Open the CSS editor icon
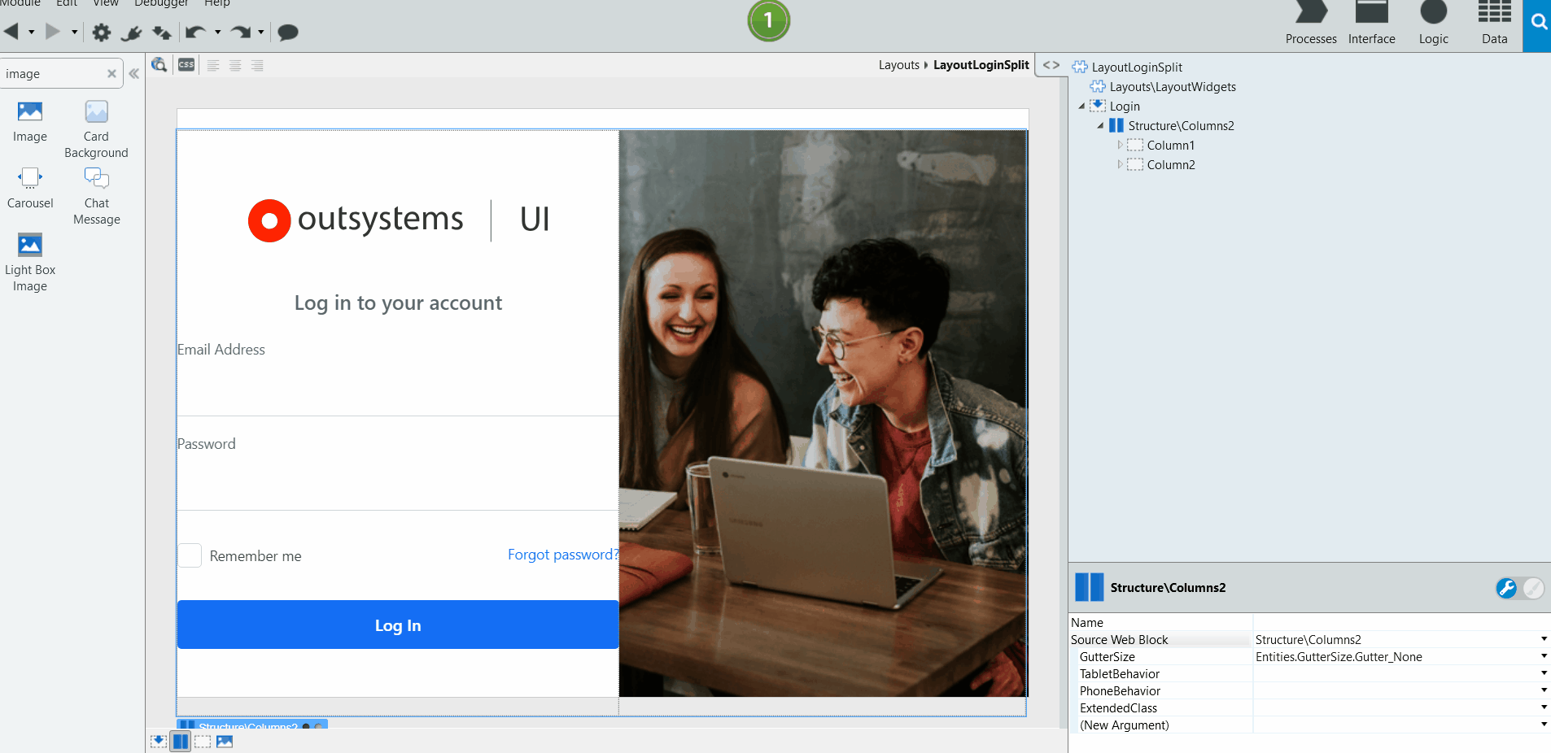1551x753 pixels. 186,65
